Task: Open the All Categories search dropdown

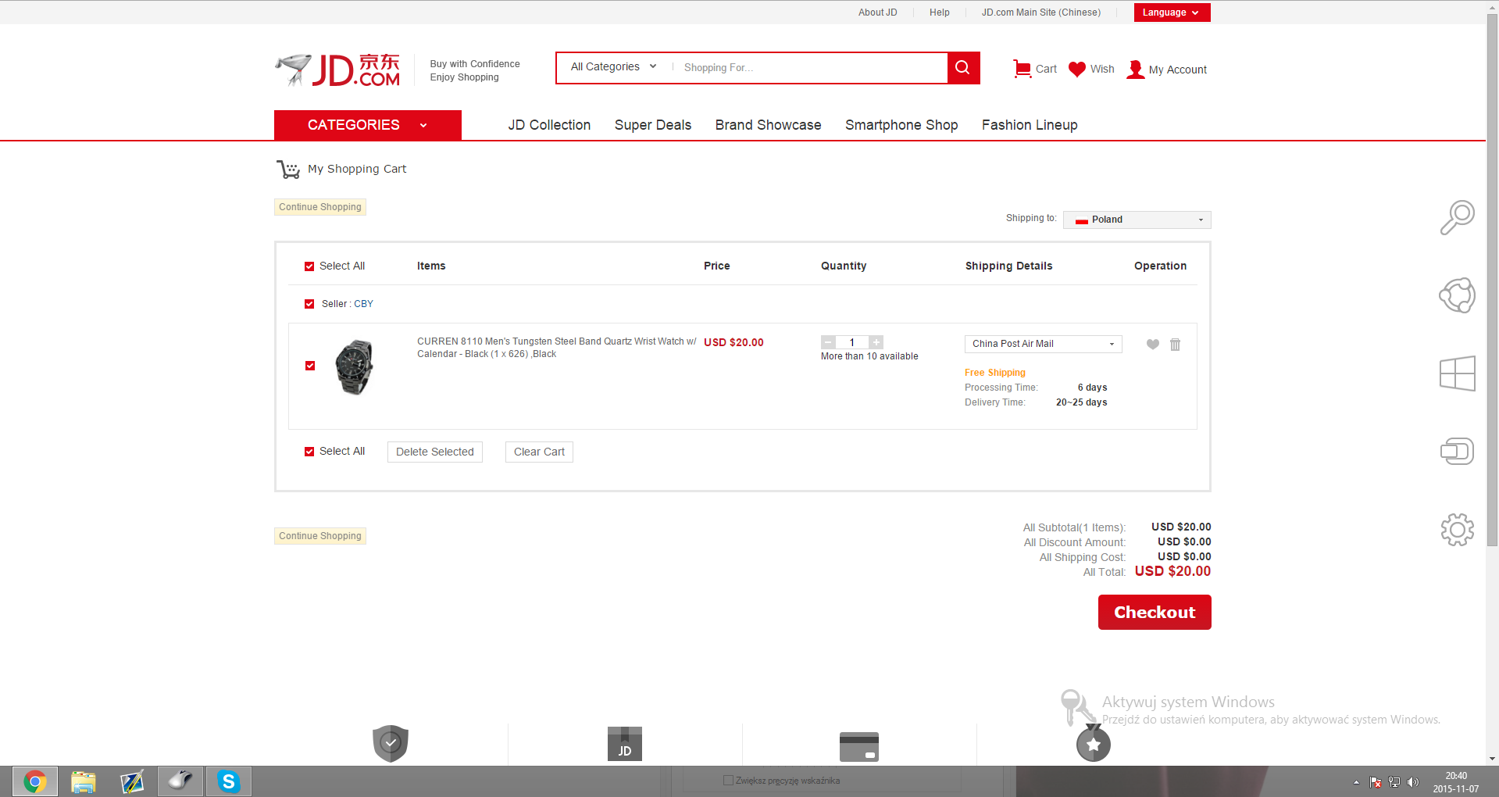Action: (614, 67)
